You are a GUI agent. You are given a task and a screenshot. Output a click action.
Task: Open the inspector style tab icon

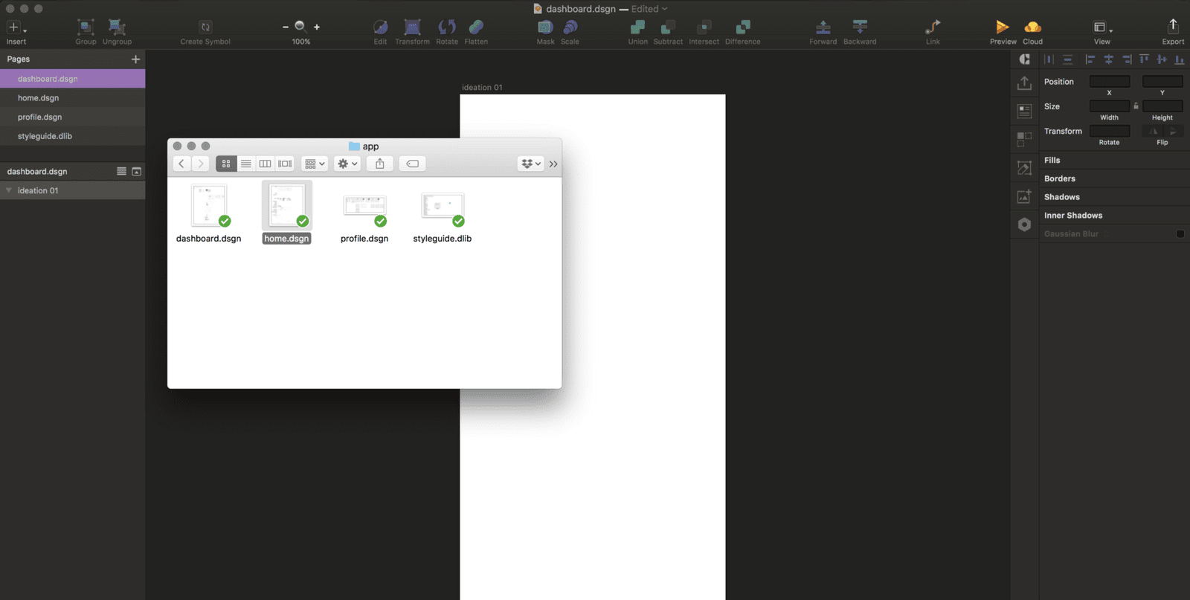(1024, 59)
